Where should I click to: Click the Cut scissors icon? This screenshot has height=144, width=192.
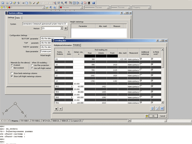(23, 3)
